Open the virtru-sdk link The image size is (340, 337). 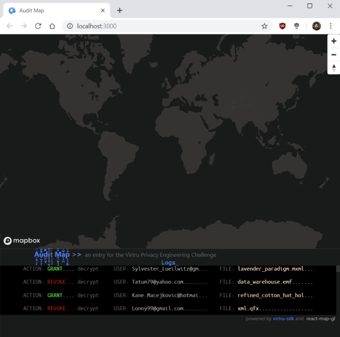click(x=283, y=319)
